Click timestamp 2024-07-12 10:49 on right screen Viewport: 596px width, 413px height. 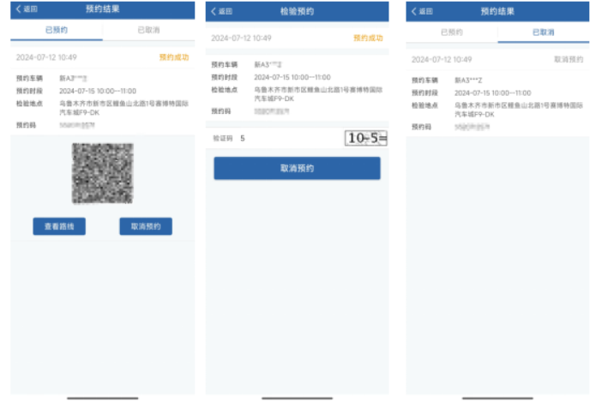coord(442,60)
